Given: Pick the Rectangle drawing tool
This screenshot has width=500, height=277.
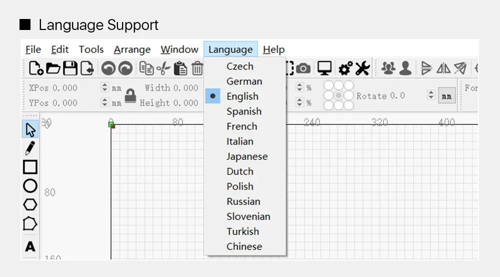Looking at the screenshot, I should pyautogui.click(x=30, y=167).
